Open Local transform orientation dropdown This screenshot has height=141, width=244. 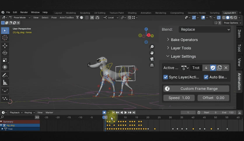[x=111, y=17]
